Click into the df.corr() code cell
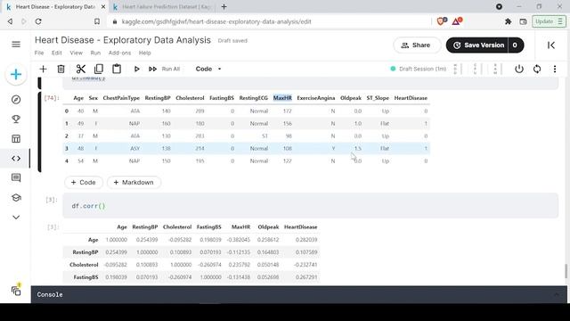570x321 pixels. (310, 206)
